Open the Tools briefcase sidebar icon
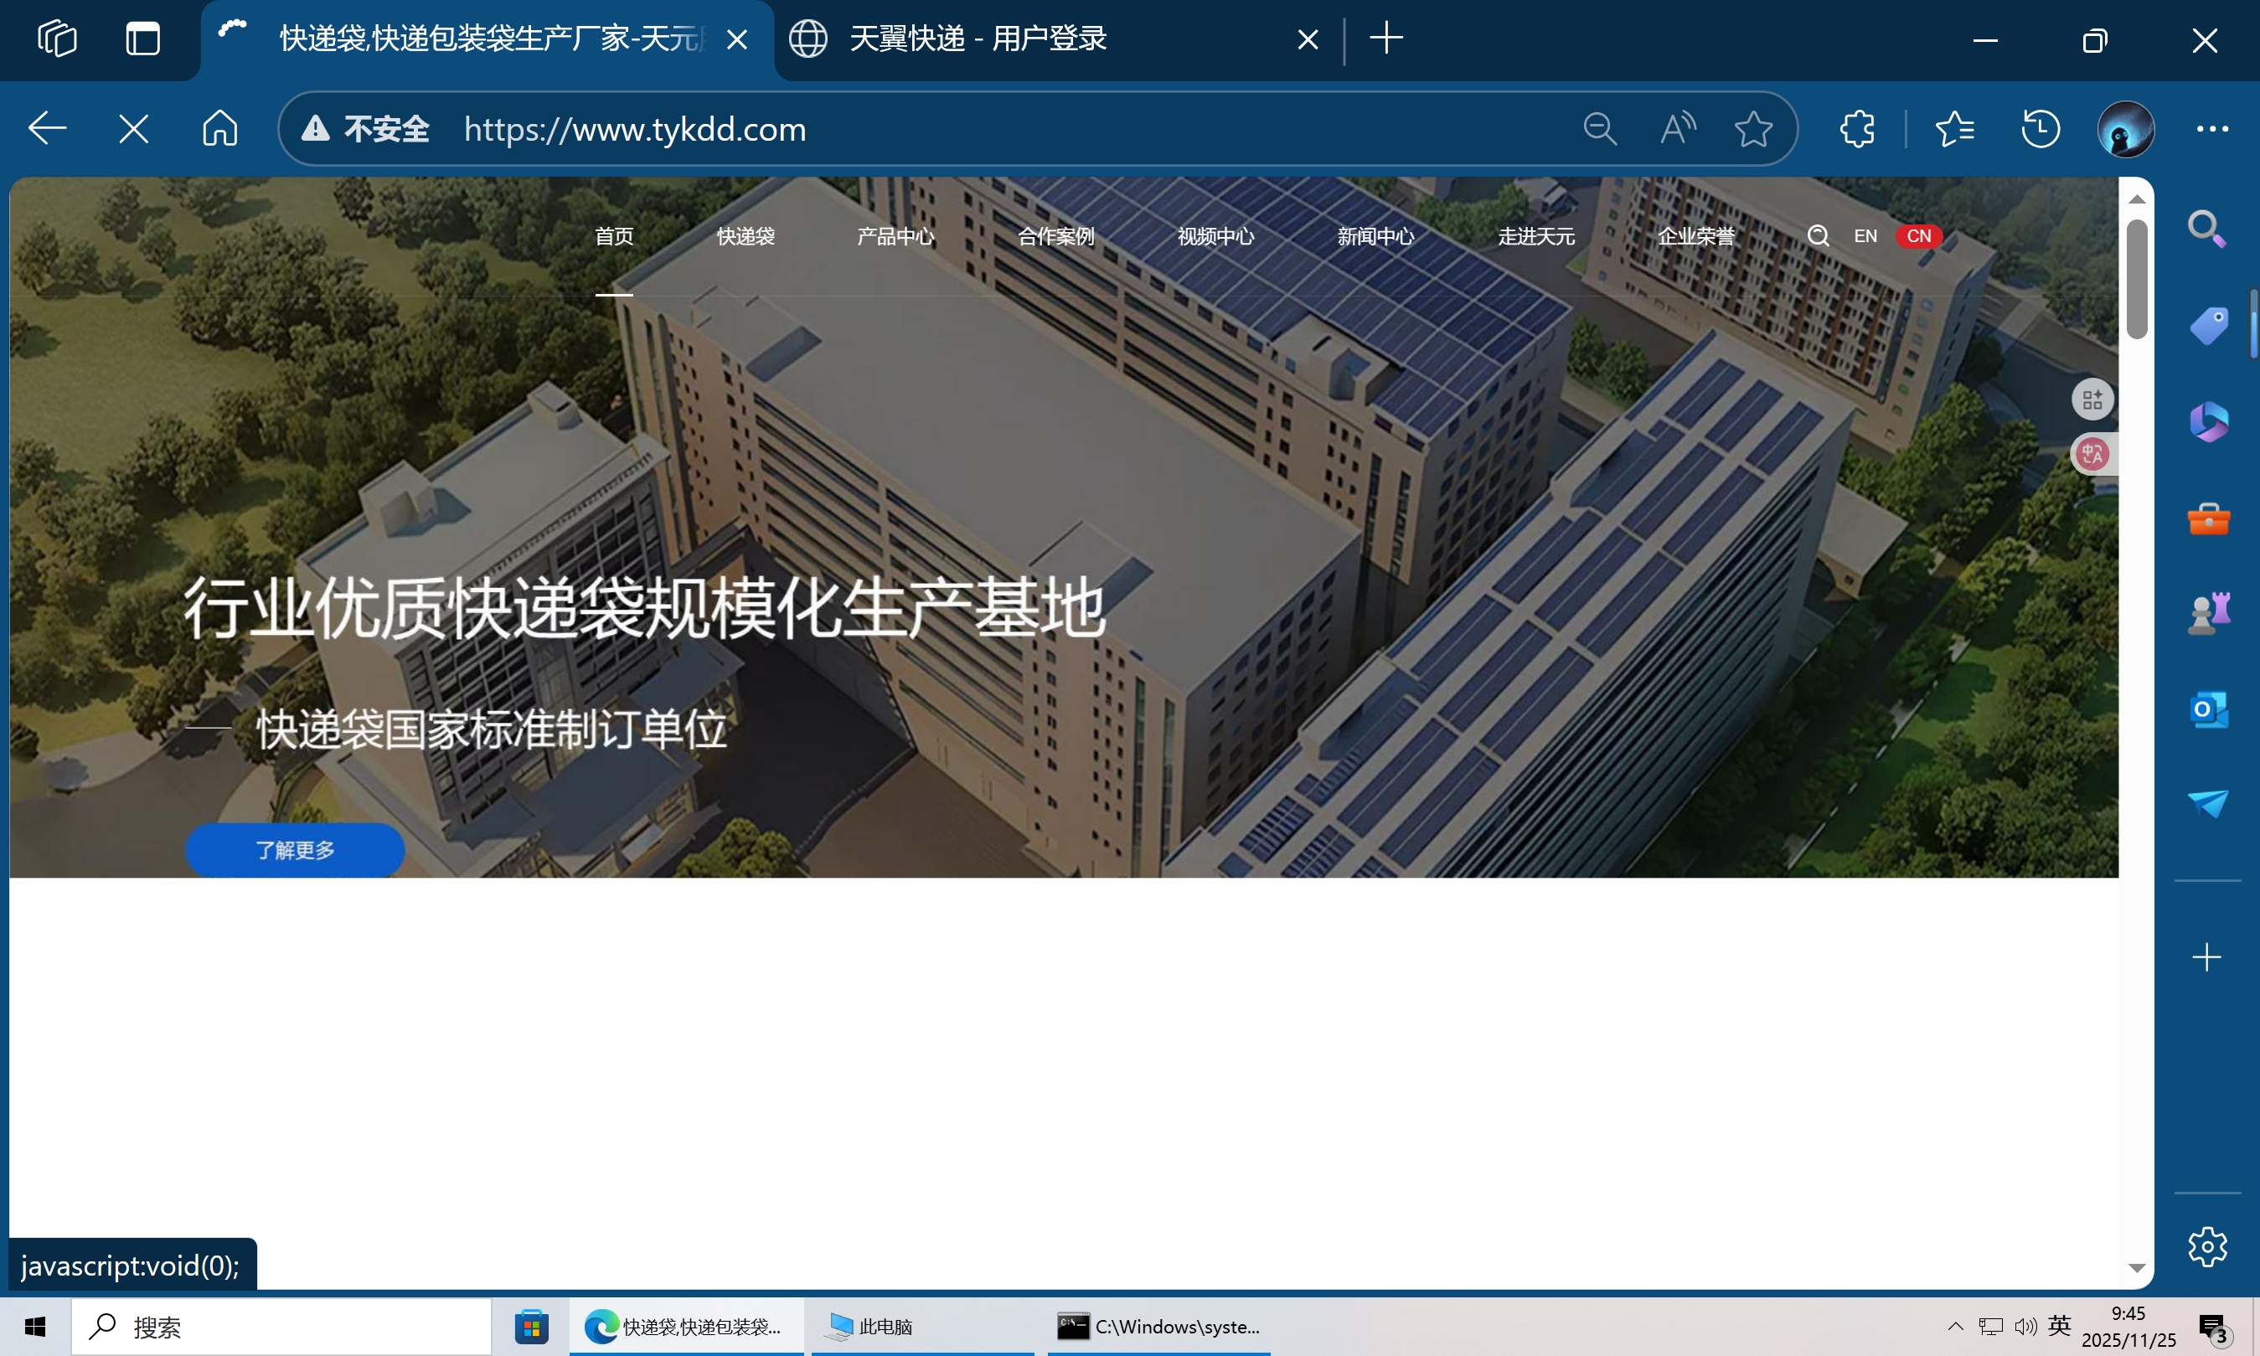The width and height of the screenshot is (2260, 1356). pos(2208,518)
